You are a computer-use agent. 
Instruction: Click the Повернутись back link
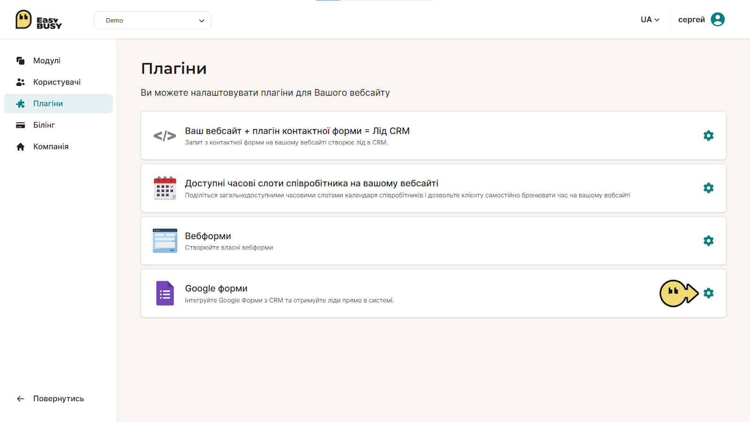coord(59,399)
